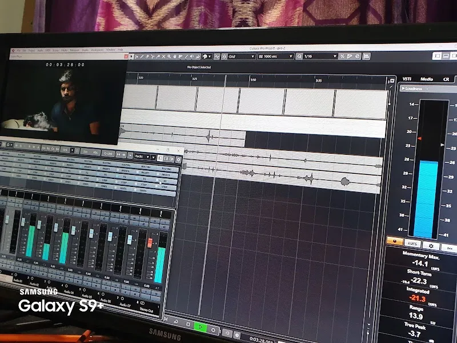Toggle the Snap to Zero Crossing icon
This screenshot has height=343, width=457.
pyautogui.click(x=217, y=57)
